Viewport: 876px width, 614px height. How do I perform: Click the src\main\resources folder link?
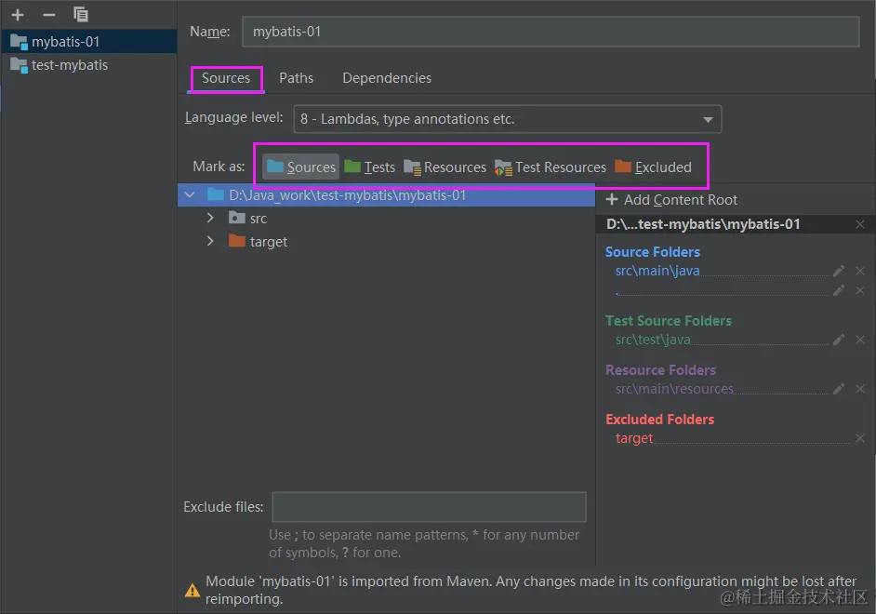click(674, 389)
